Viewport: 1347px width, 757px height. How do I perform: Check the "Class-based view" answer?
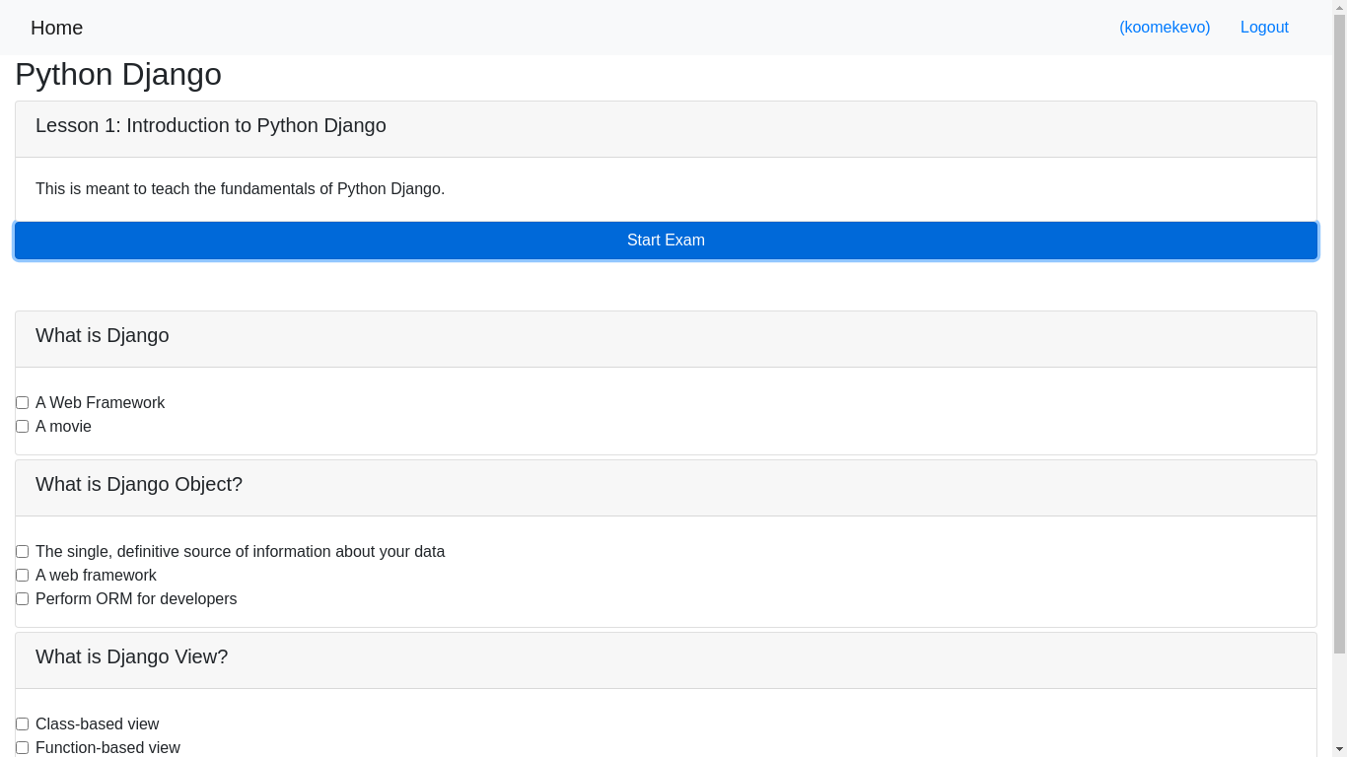click(x=22, y=723)
